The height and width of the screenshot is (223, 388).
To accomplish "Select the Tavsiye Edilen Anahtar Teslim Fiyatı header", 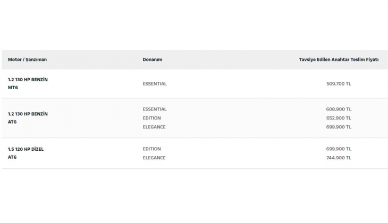I will pyautogui.click(x=339, y=59).
